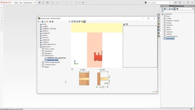
Task: Open the new-item dropdown arrow in dialog toolbar
Action: [x=40, y=22]
